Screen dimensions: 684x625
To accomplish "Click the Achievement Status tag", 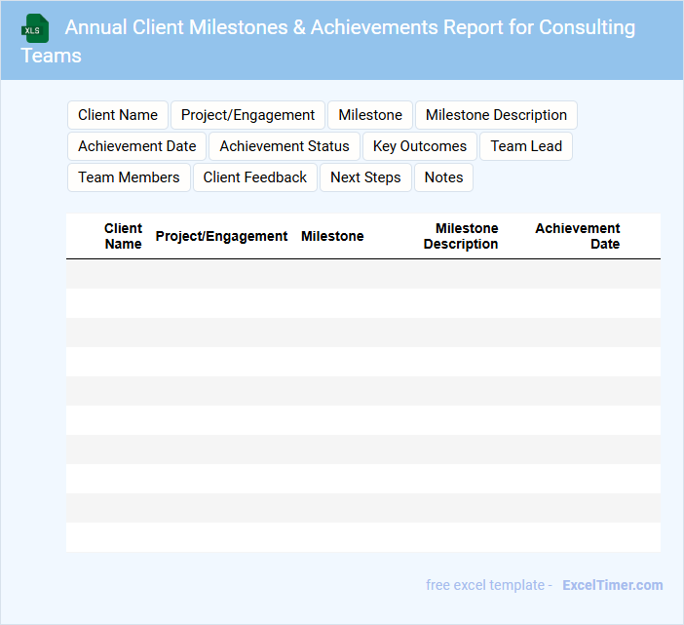I will (285, 146).
